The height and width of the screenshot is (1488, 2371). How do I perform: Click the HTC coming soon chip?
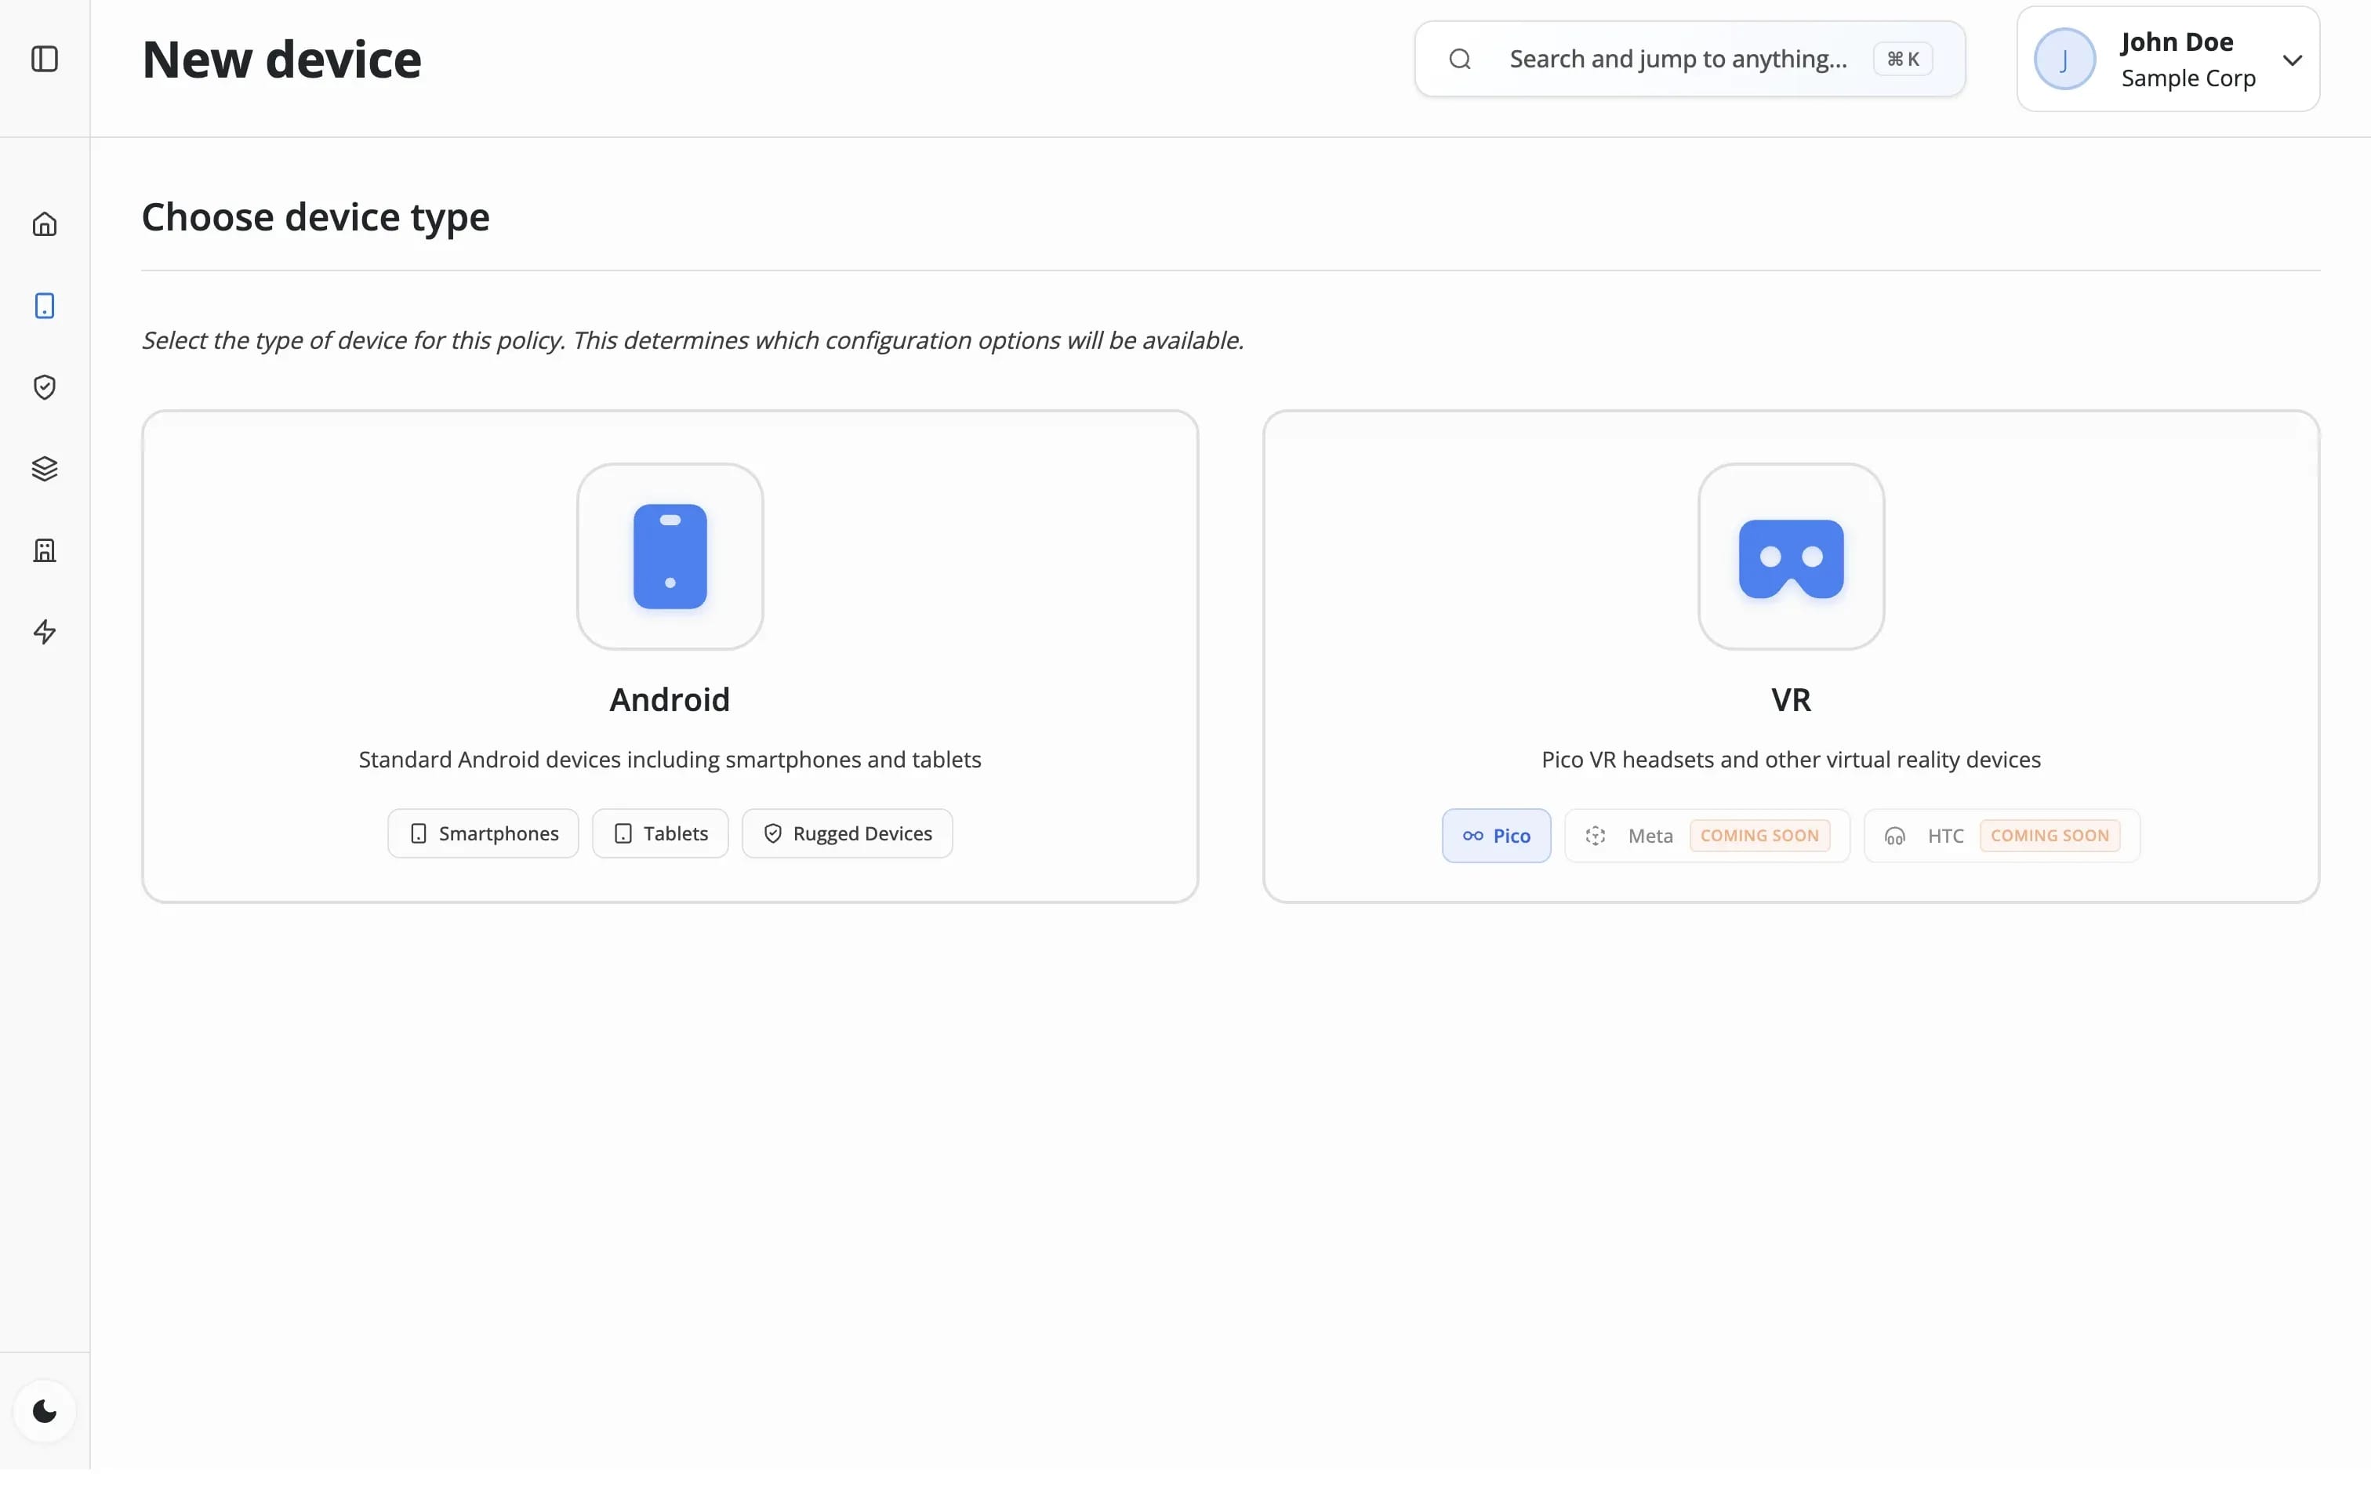point(2001,836)
